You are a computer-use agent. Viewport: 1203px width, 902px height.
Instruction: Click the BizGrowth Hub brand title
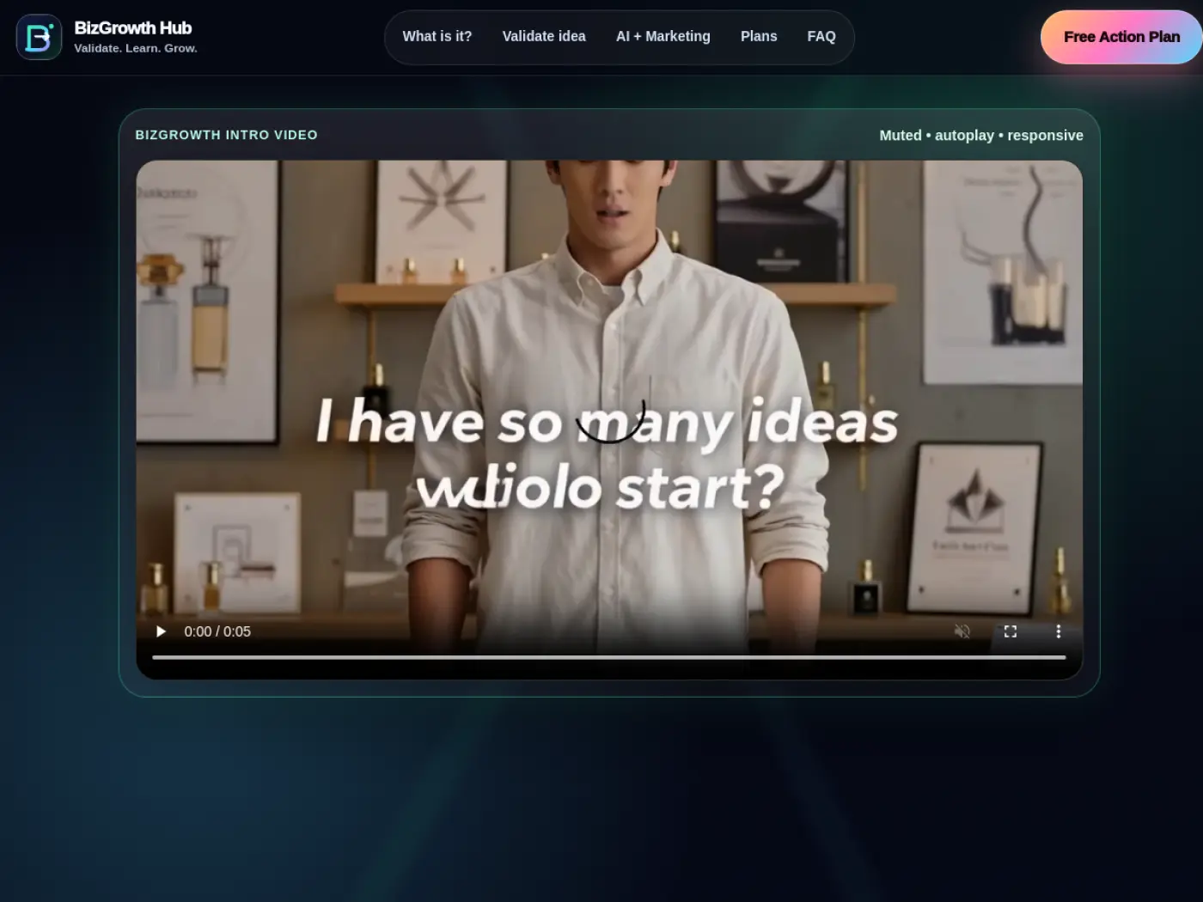pyautogui.click(x=133, y=27)
